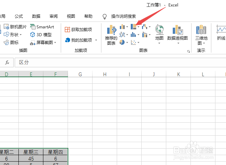Click the formula bar showing 区分
Viewport: 226px width, 165px height.
click(121, 62)
